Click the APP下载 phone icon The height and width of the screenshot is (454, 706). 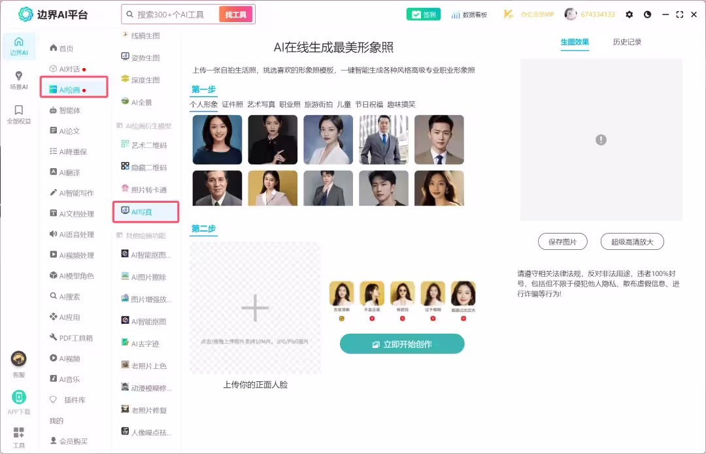tap(18, 402)
